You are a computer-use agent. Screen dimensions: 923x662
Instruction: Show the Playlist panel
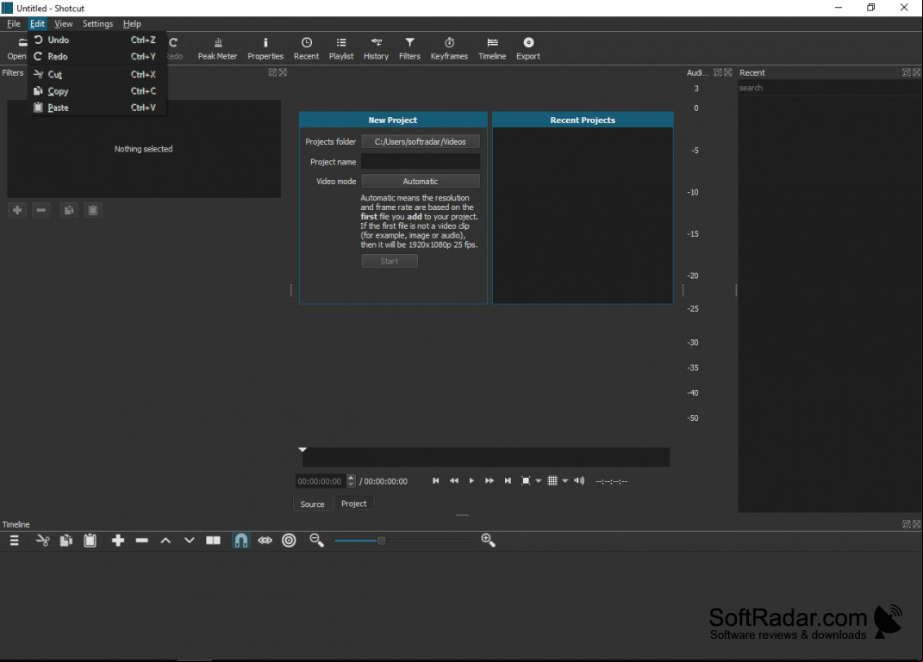(x=340, y=48)
